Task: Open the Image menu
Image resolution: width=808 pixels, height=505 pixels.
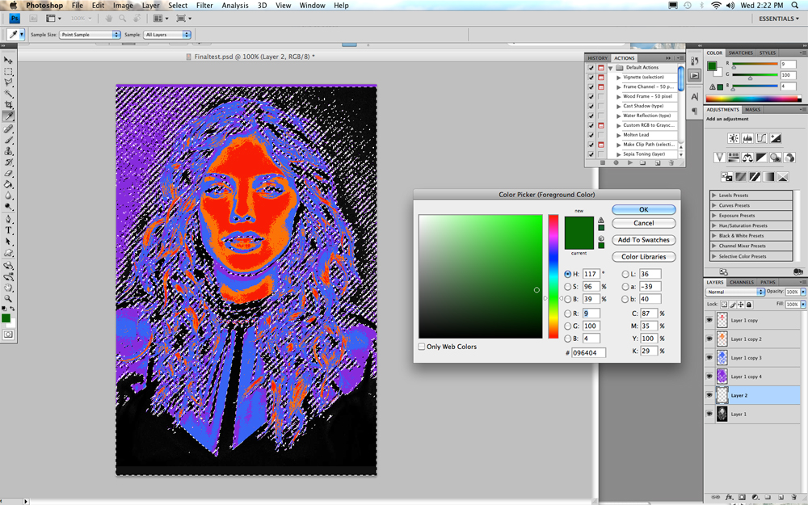Action: tap(123, 5)
